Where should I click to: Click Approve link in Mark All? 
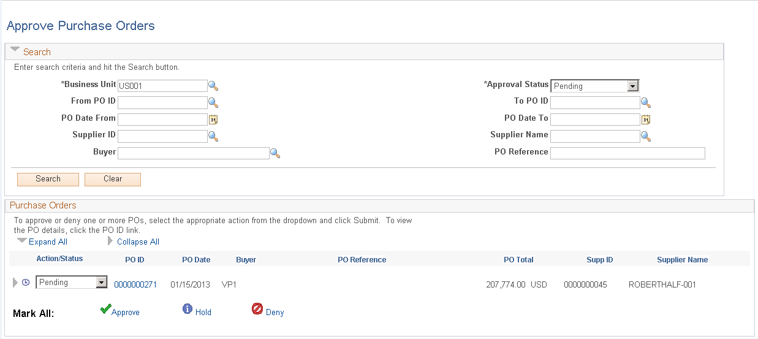[126, 312]
